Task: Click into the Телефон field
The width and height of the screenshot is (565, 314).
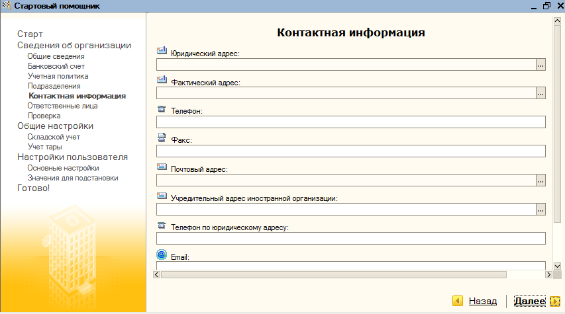Action: 351,122
